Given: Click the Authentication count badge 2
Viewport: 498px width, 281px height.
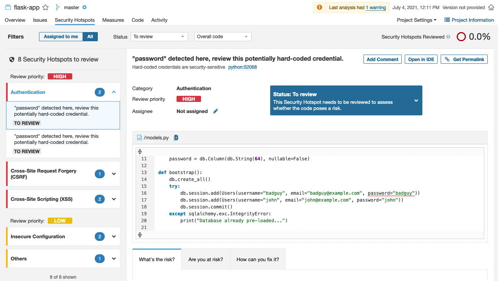Looking at the screenshot, I should [100, 92].
